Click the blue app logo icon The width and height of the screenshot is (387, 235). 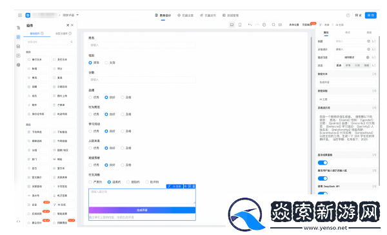tap(28, 15)
